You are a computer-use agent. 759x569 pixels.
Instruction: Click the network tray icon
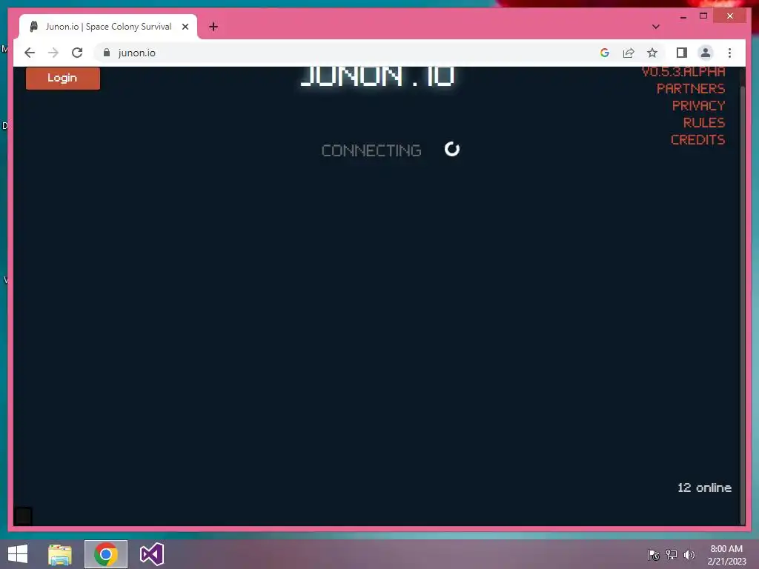pyautogui.click(x=672, y=555)
